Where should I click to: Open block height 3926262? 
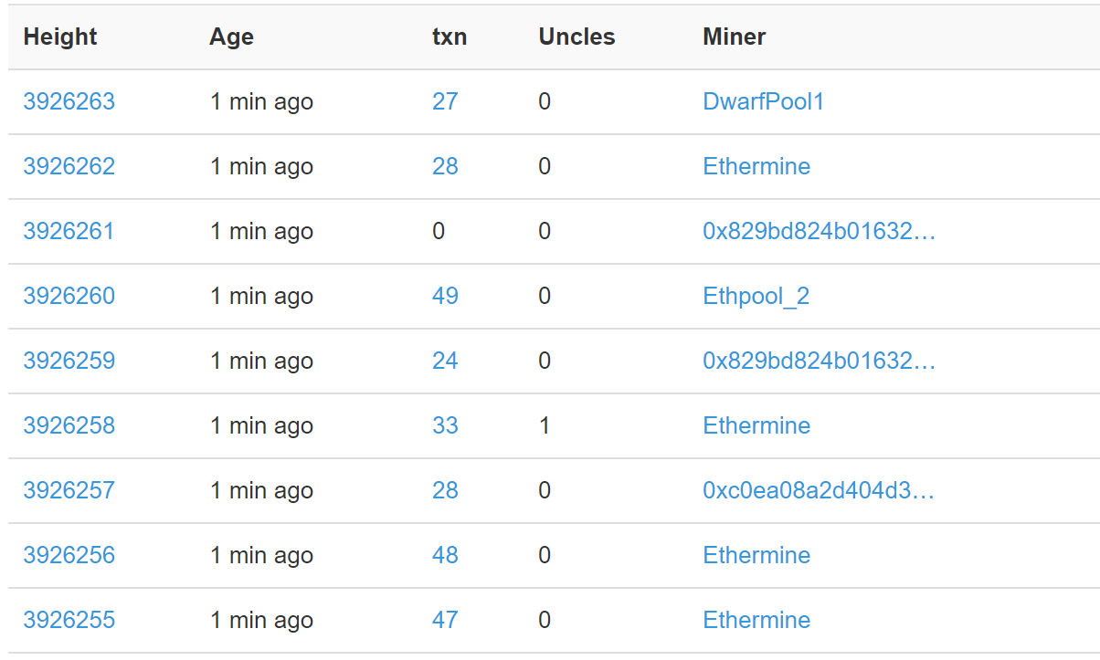pos(69,166)
